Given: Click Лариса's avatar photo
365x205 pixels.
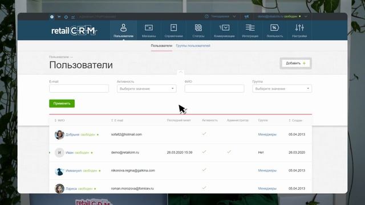Looking at the screenshot, I should 59,188.
